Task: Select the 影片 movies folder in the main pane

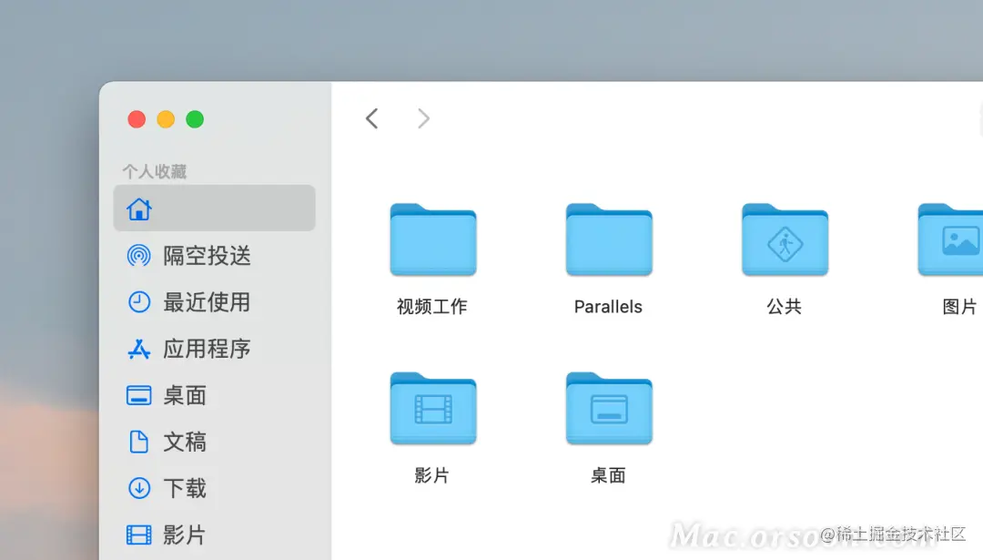Action: point(433,408)
